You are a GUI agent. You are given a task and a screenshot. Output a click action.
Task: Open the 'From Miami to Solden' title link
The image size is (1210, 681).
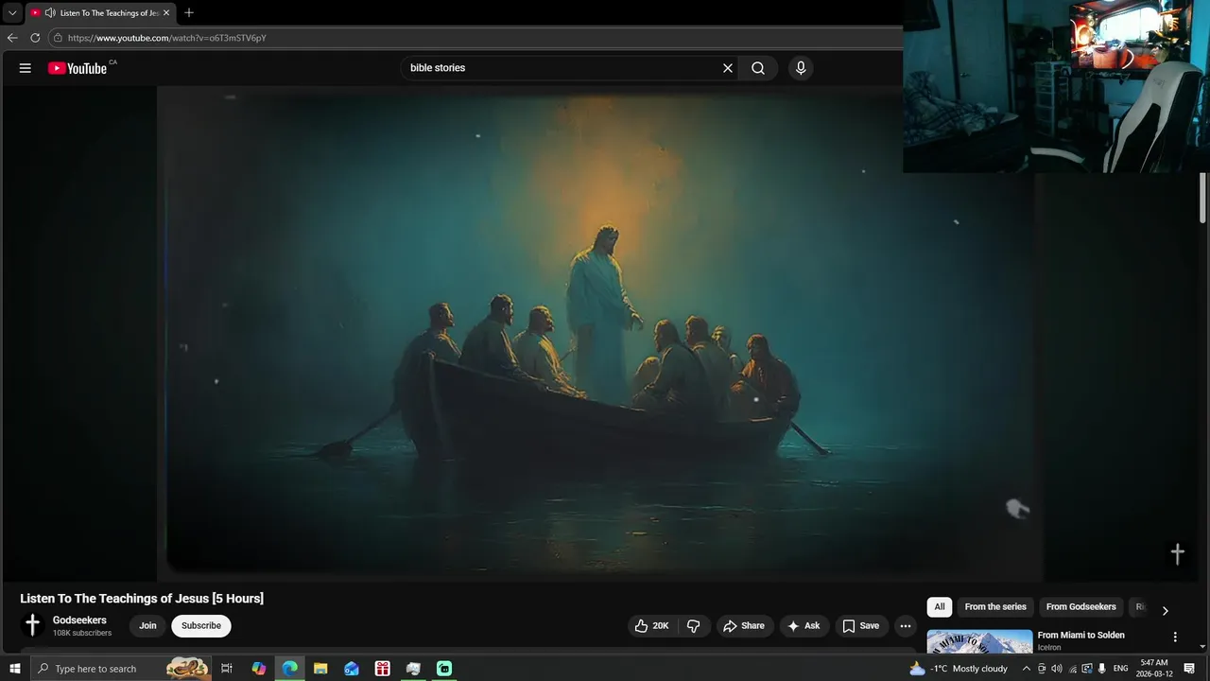1080,636
